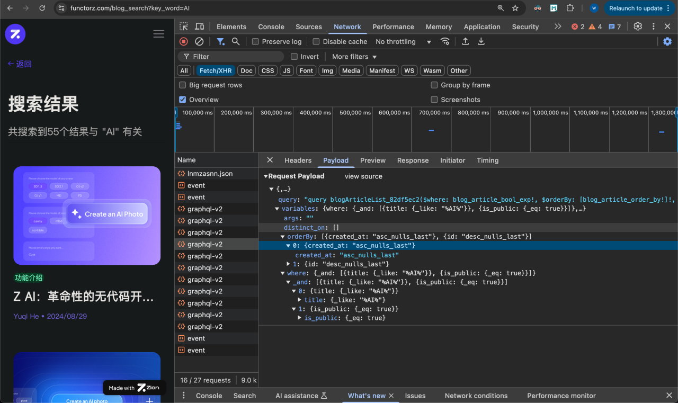This screenshot has width=678, height=403.
Task: Expand the is_public payload node
Action: point(300,318)
